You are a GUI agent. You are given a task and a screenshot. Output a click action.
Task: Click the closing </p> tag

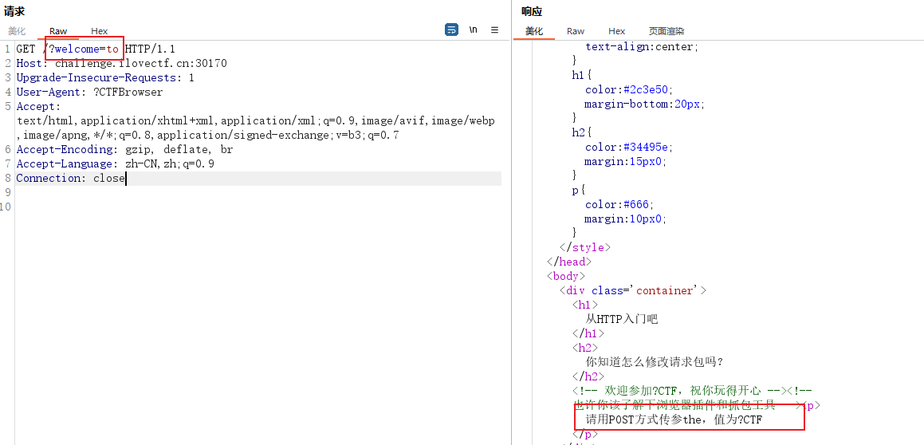[585, 434]
